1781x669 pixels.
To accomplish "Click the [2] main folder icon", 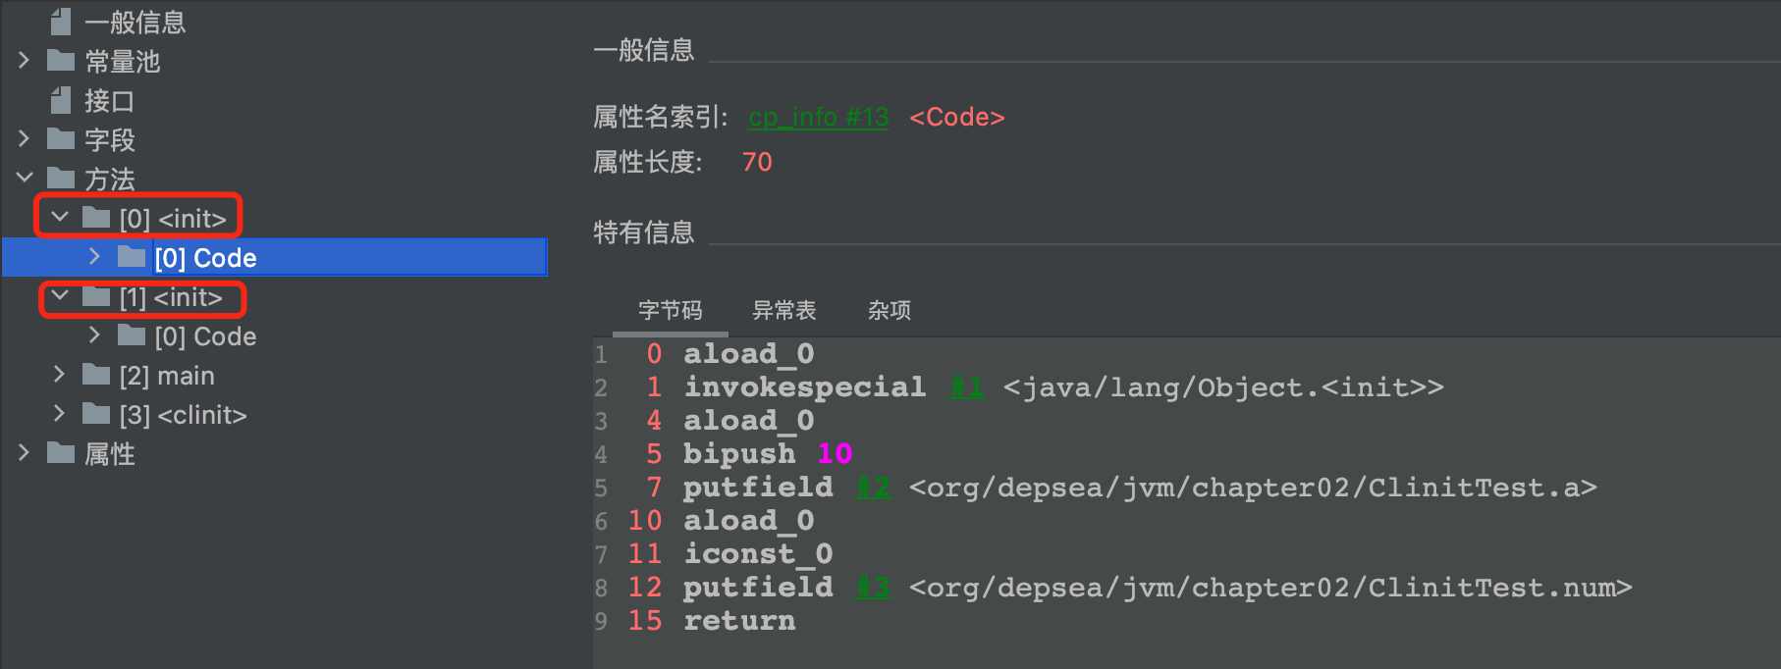I will point(96,375).
